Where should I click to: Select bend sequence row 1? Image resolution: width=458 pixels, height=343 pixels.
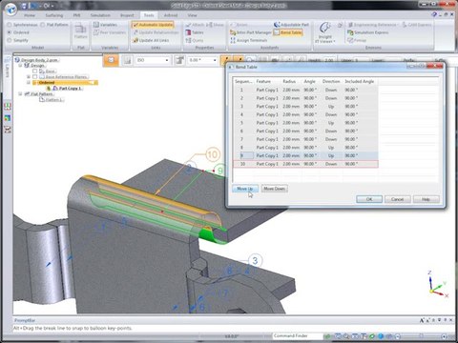[x=305, y=90]
